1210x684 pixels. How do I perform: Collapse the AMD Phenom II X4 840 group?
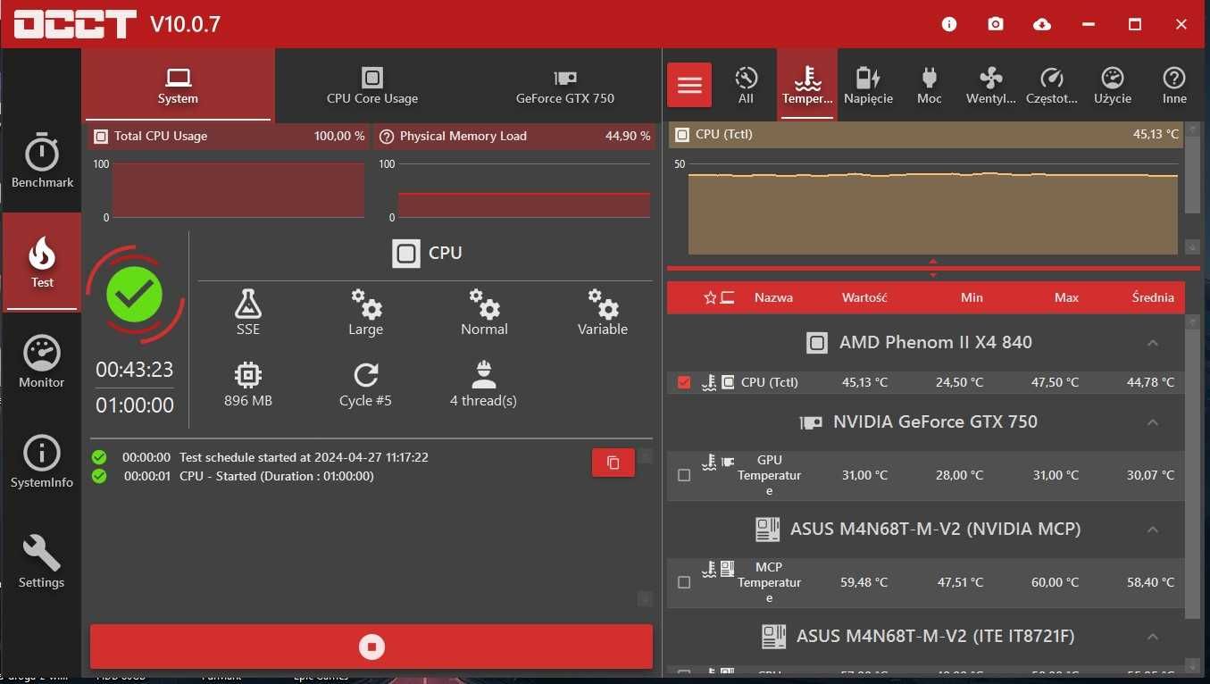point(1153,343)
